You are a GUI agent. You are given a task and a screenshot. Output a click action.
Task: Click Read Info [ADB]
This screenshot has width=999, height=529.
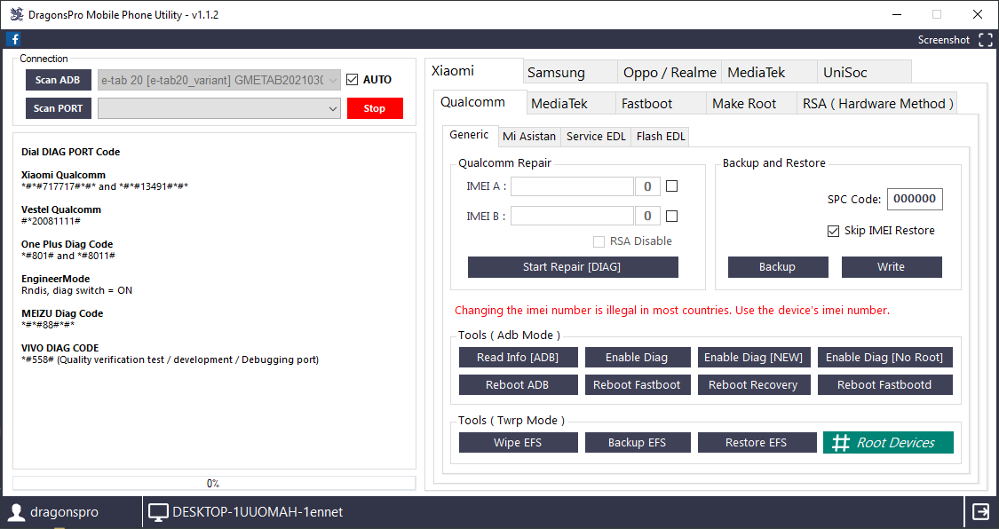(x=518, y=357)
